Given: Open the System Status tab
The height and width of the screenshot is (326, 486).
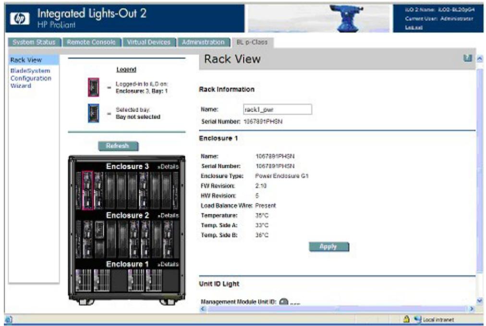Looking at the screenshot, I should pyautogui.click(x=34, y=42).
